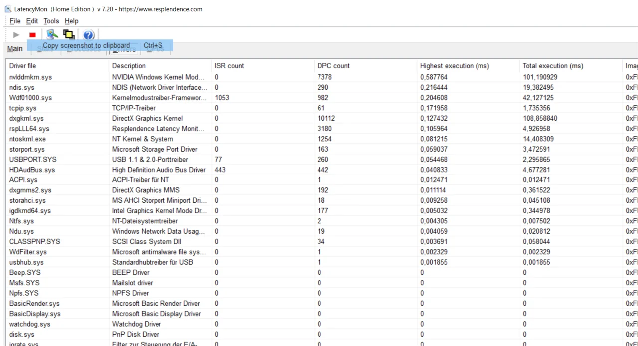Viewport: 638px width, 346px height.
Task: Select the nvlddmkm.sys driver row
Action: point(30,77)
